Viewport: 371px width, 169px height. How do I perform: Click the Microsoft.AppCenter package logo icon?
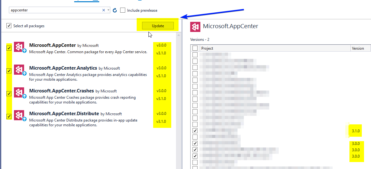(19, 47)
